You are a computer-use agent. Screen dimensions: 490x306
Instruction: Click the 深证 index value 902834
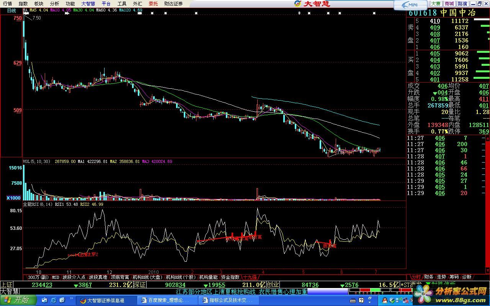click(x=175, y=285)
